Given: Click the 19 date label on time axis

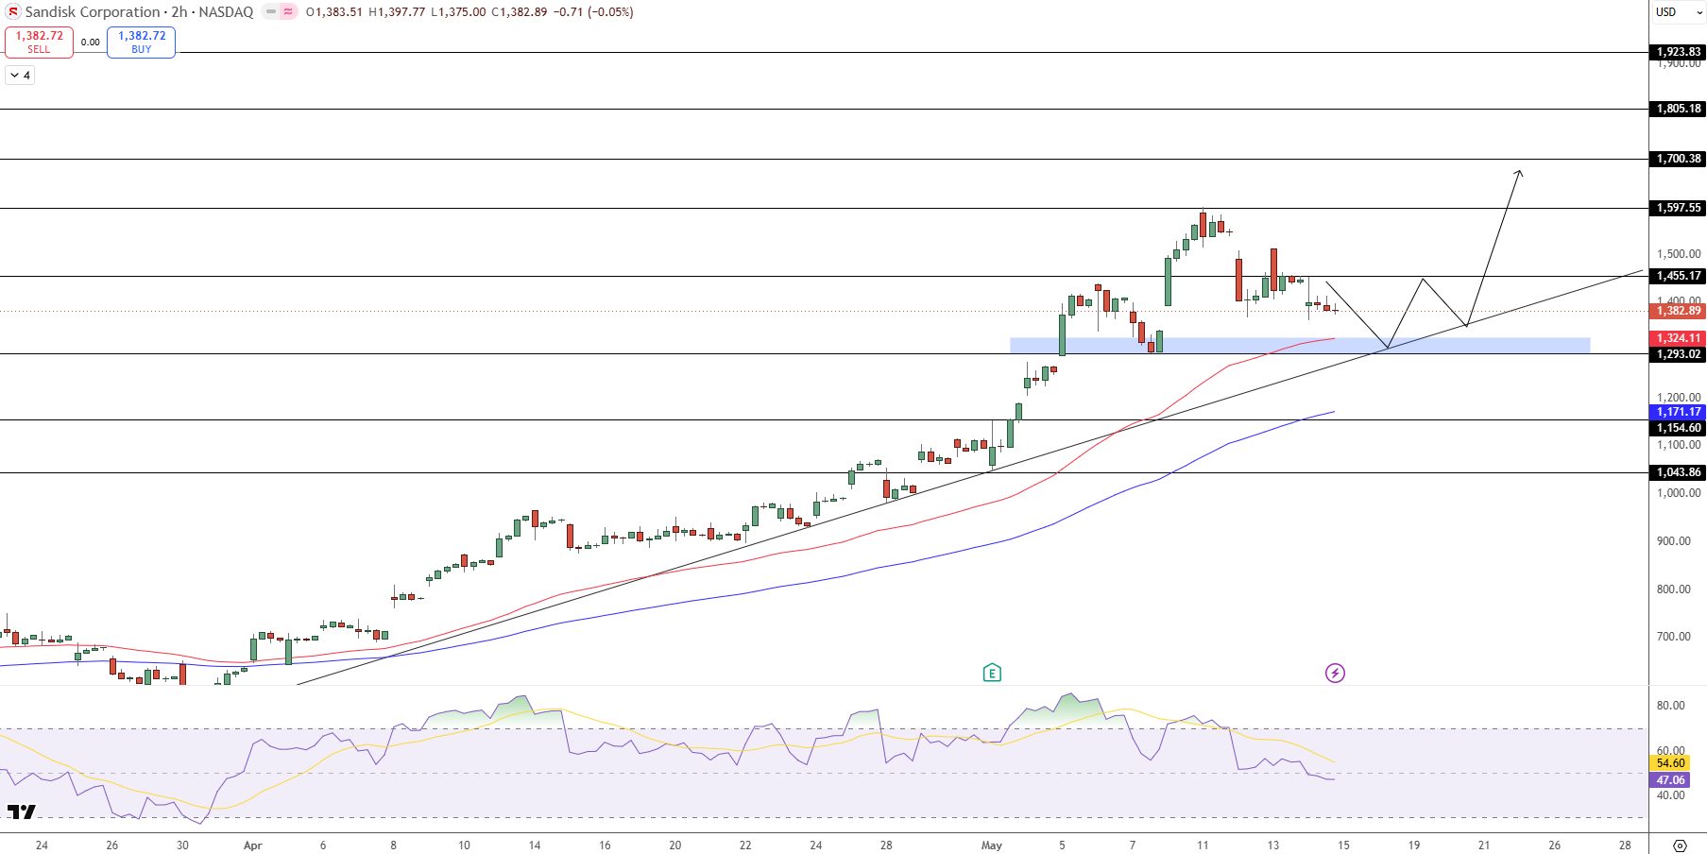Looking at the screenshot, I should click(x=1414, y=845).
